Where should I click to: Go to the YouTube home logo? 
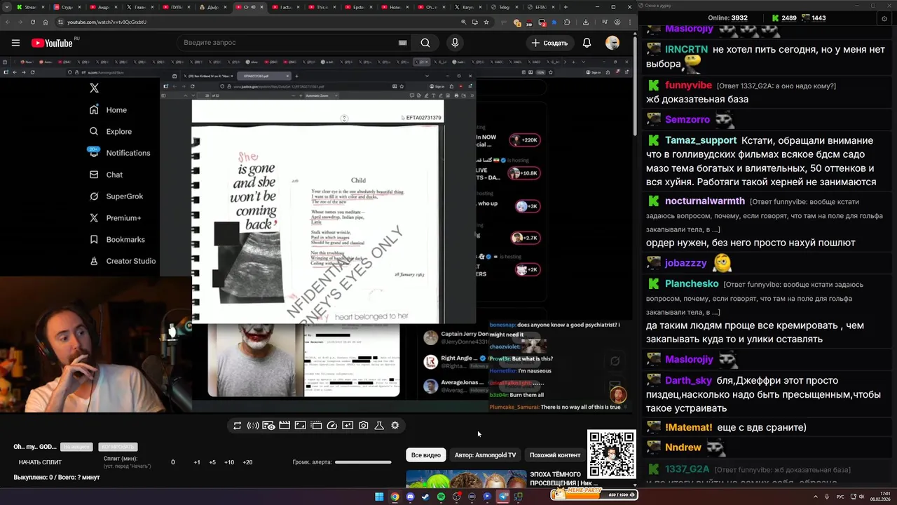(52, 43)
